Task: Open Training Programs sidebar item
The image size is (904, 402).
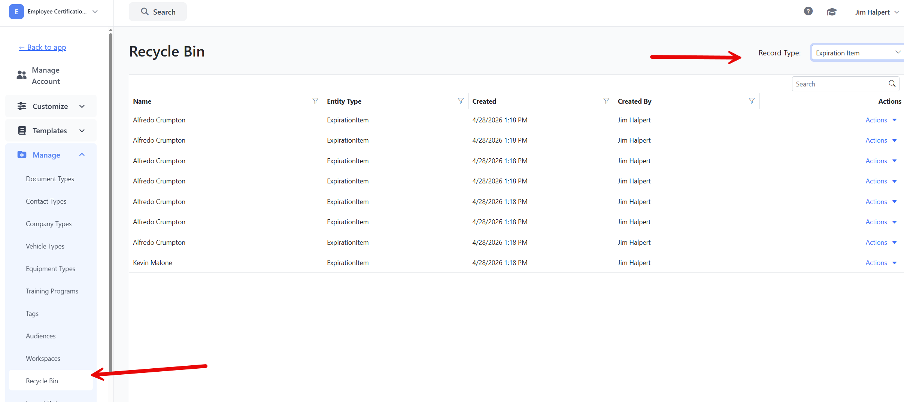Action: 52,291
